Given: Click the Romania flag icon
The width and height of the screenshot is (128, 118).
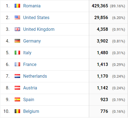Looking at the screenshot, I should pyautogui.click(x=17, y=6).
